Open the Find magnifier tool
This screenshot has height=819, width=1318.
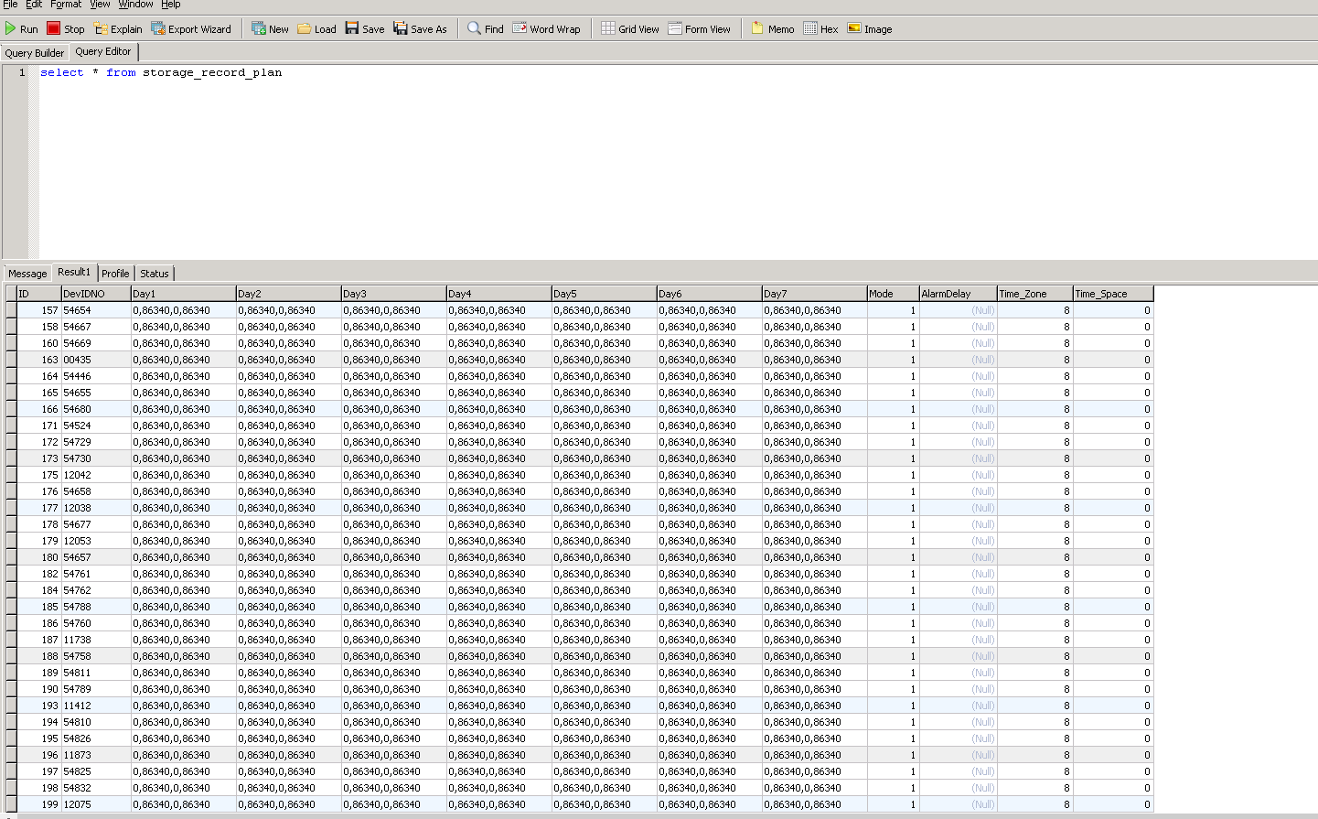[x=474, y=28]
